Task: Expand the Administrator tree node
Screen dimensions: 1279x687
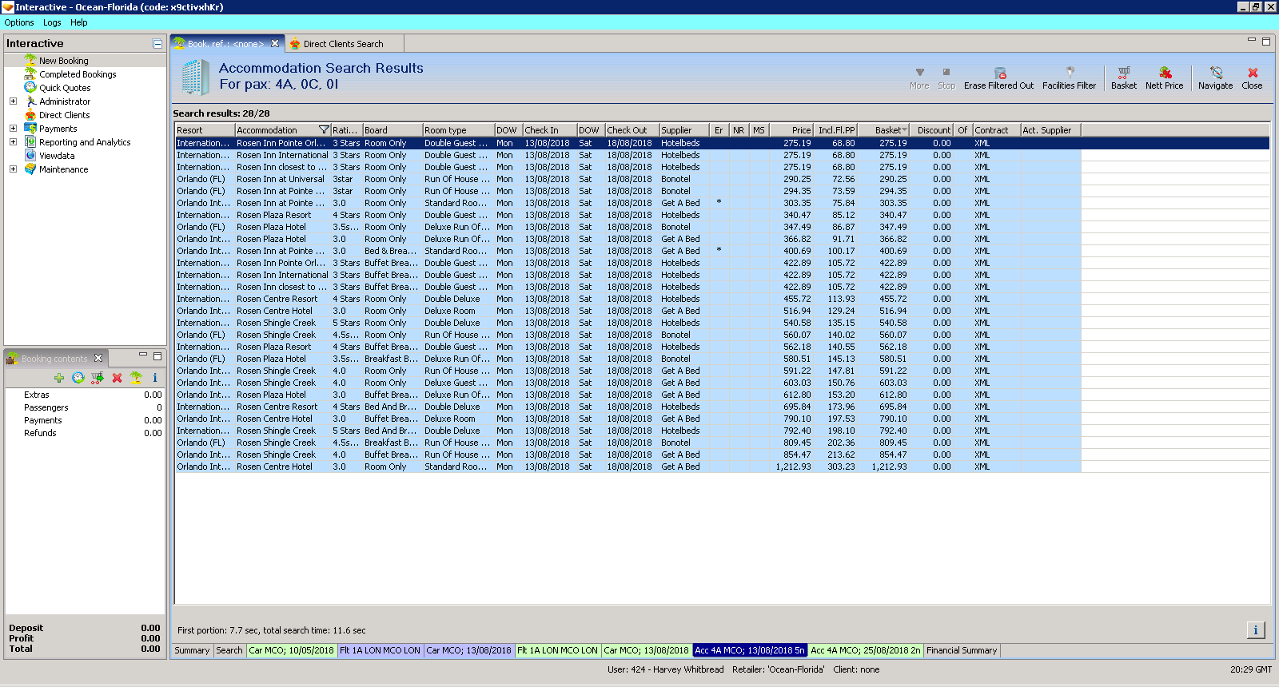Action: tap(13, 101)
